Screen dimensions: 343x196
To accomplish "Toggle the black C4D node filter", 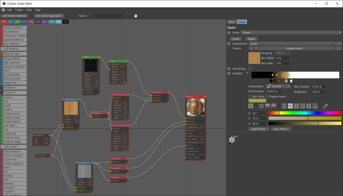I will (66, 22).
